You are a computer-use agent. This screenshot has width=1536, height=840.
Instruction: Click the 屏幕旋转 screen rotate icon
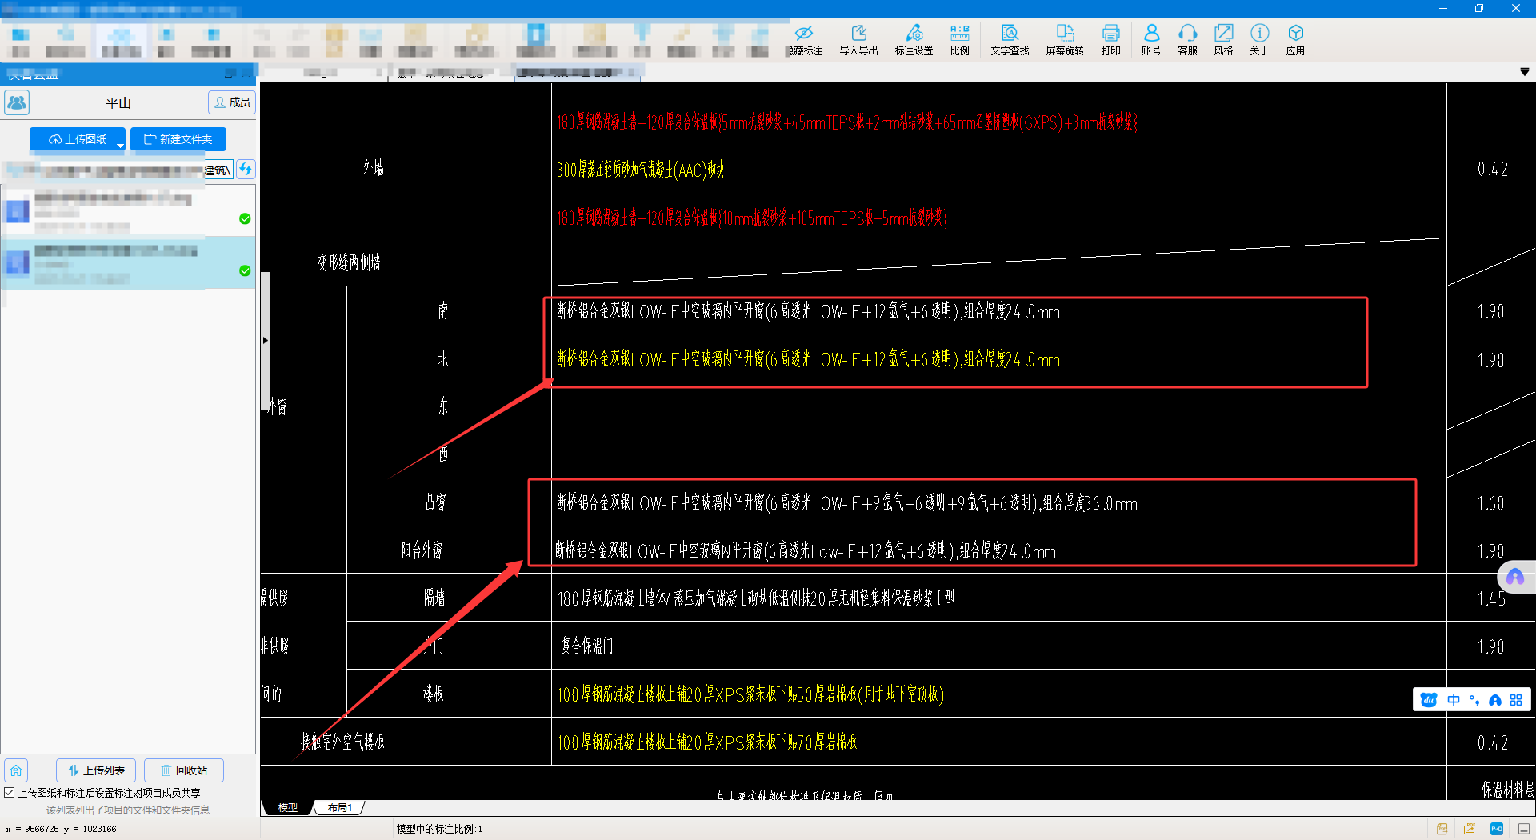point(1065,39)
